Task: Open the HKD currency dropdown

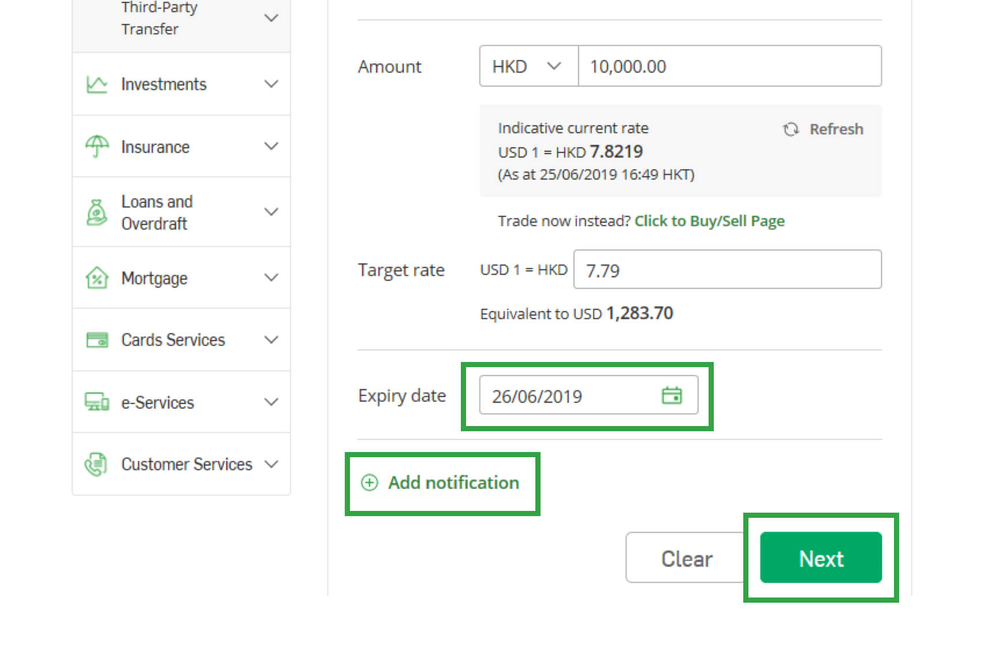Action: 528,66
